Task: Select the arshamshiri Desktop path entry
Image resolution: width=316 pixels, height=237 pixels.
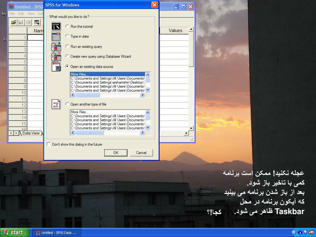Action: coord(107,82)
